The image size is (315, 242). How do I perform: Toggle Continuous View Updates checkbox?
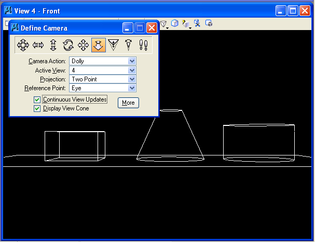[37, 99]
